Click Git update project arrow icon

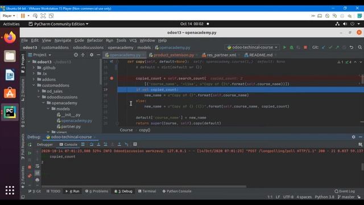click(324, 47)
